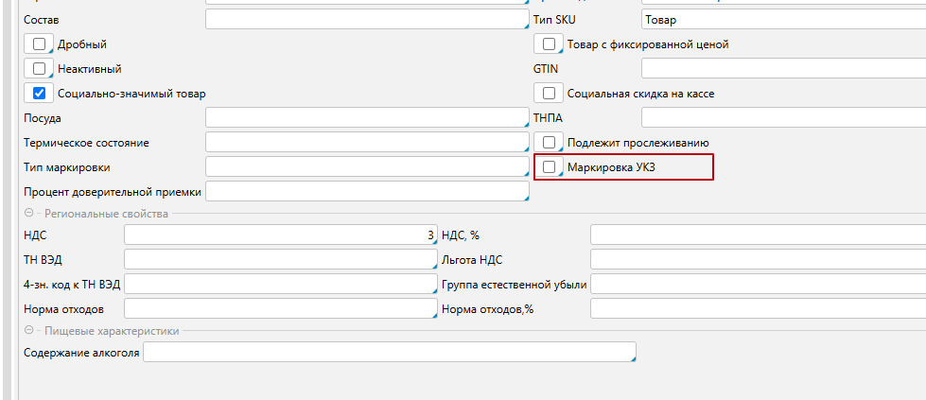Enable Товар с фиксированной ценой checkbox

(549, 44)
